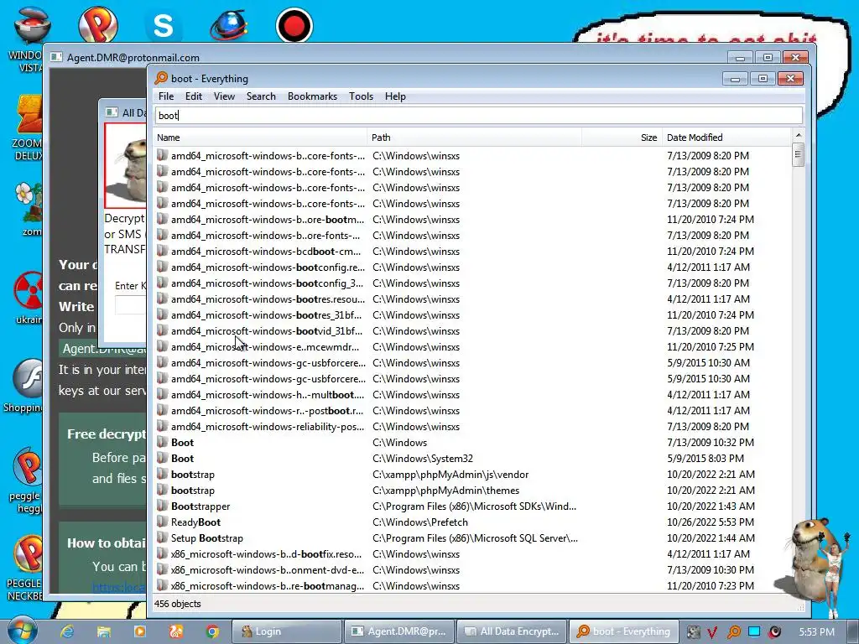Sort results by the Name column header

260,138
